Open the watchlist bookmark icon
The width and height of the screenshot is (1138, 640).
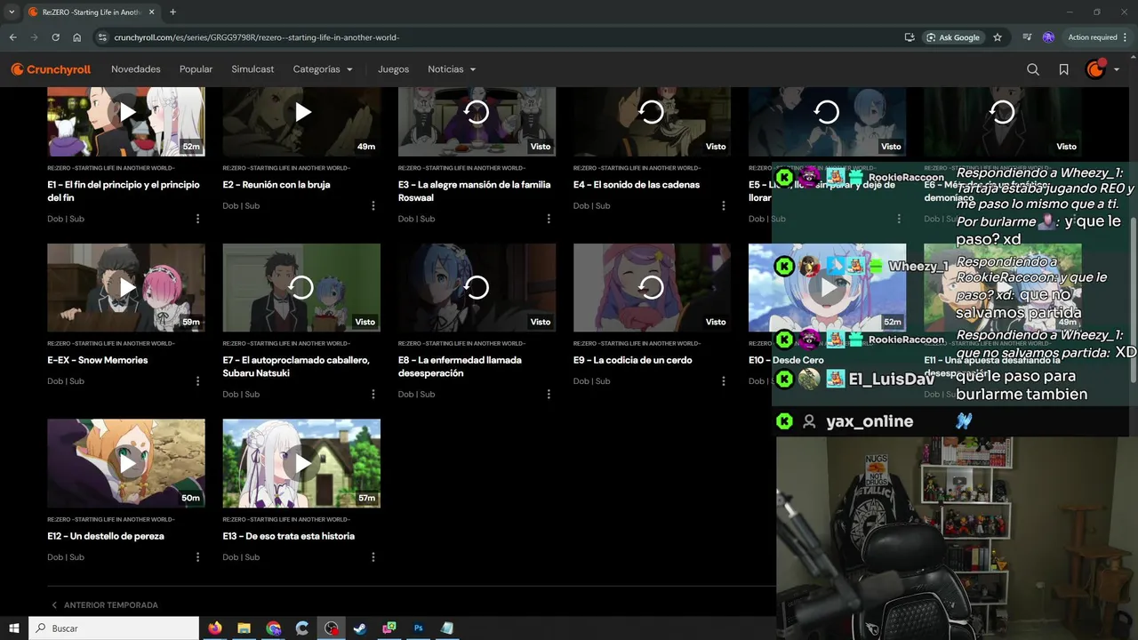click(1063, 69)
